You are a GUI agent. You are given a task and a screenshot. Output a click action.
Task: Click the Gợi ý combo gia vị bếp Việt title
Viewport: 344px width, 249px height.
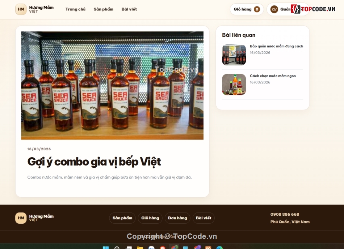[x=94, y=162]
